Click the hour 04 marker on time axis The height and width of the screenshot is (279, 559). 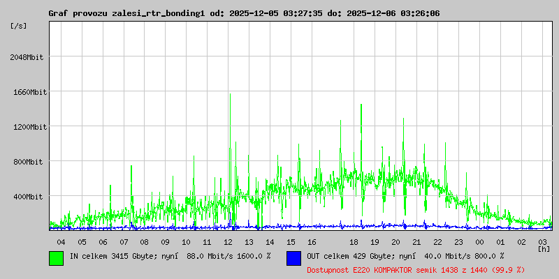tap(61, 241)
